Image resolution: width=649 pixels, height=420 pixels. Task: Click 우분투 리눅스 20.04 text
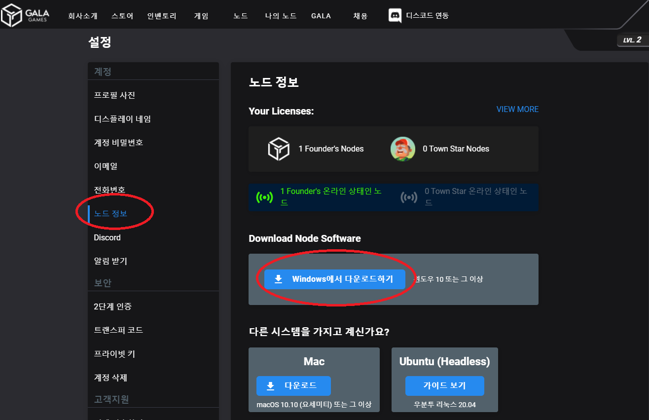(445, 405)
